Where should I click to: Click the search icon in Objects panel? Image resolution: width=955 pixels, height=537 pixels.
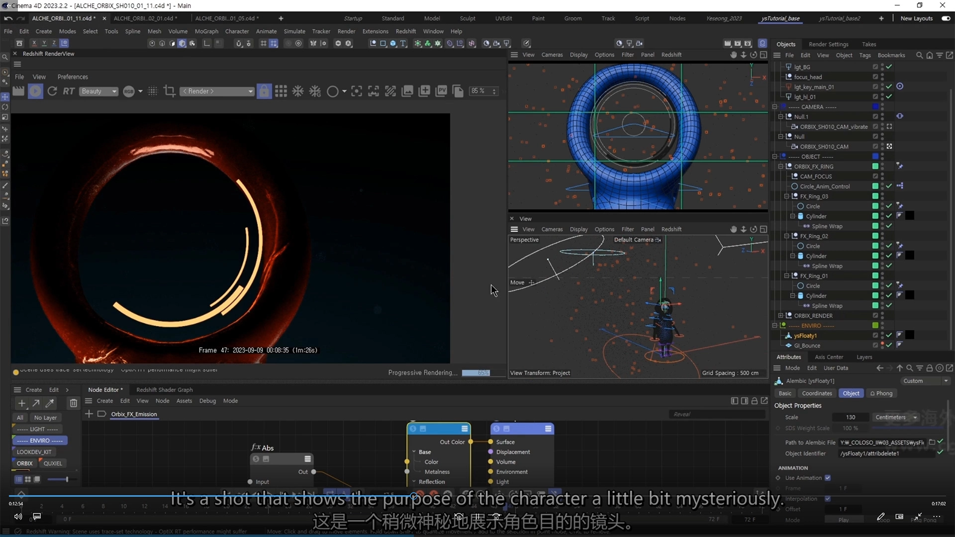[x=919, y=55]
